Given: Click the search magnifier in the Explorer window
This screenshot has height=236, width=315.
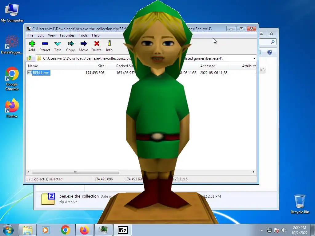Looking at the screenshot, I should pos(273,42).
